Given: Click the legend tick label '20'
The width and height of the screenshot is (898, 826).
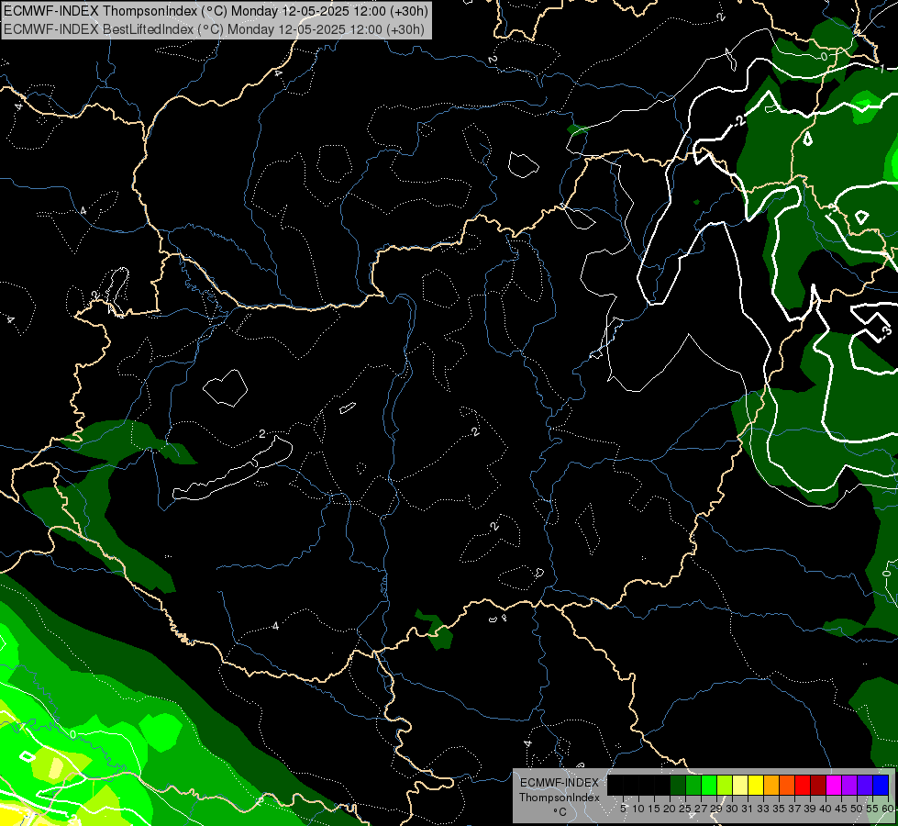Looking at the screenshot, I should pos(671,809).
